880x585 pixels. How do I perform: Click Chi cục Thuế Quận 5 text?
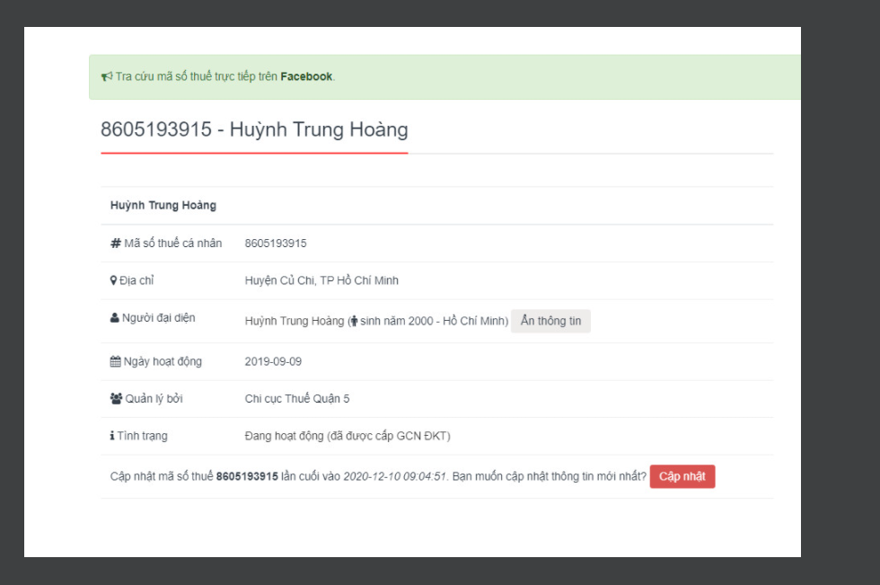click(x=297, y=399)
